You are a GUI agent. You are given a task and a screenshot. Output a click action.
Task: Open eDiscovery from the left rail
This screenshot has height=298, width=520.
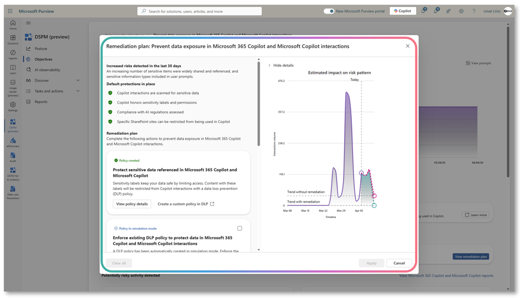12,142
